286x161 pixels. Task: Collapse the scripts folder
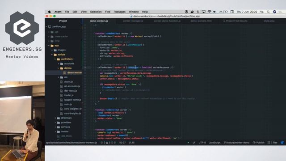[52, 55]
